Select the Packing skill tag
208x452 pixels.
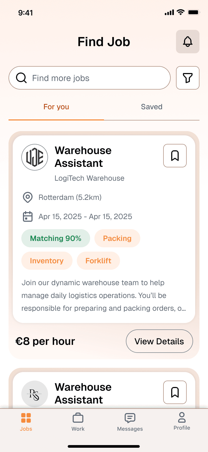[117, 238]
